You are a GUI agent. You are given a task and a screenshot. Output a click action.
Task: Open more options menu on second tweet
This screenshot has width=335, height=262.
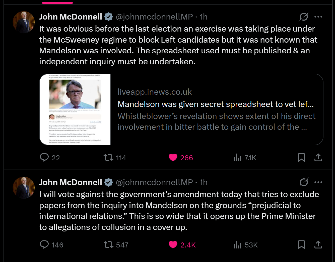tap(318, 182)
